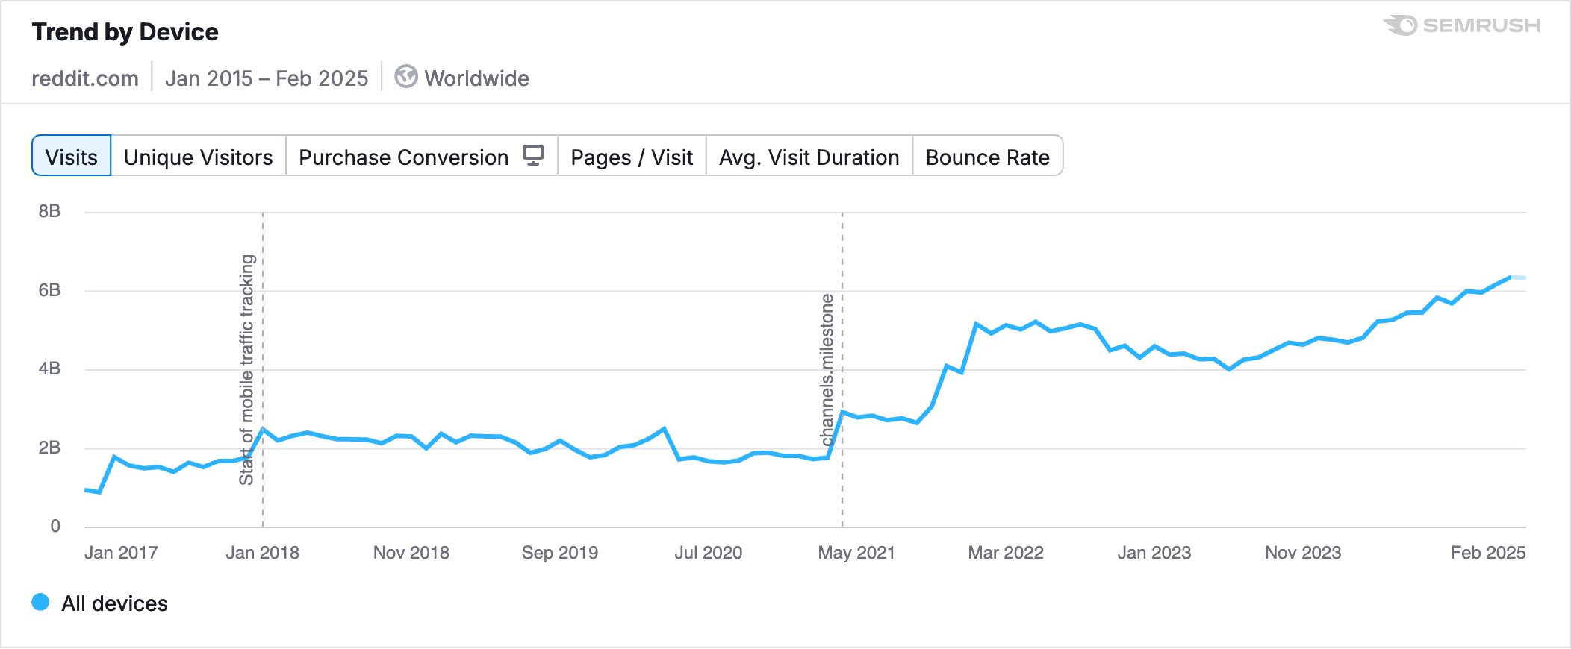
Task: Click the Jan 2023 axis label
Action: tap(1154, 553)
